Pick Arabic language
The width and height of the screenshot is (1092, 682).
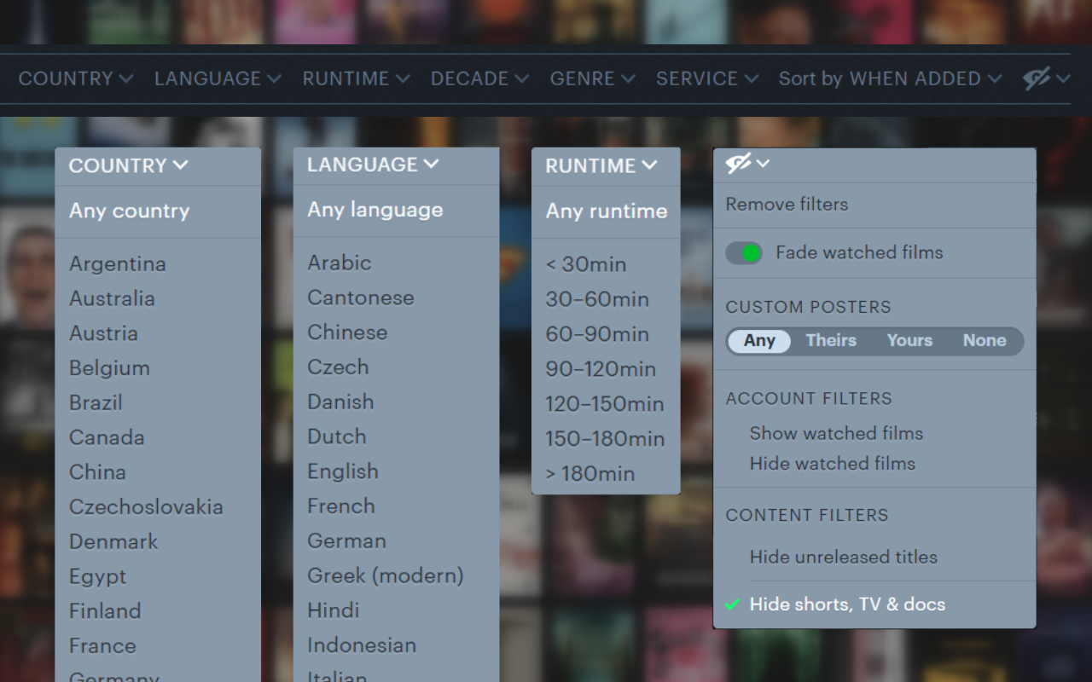[340, 263]
